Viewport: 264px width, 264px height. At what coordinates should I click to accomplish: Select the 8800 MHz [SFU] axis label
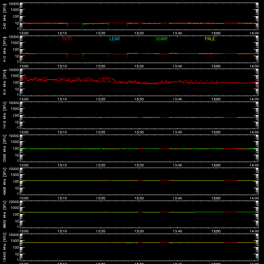point(4,214)
